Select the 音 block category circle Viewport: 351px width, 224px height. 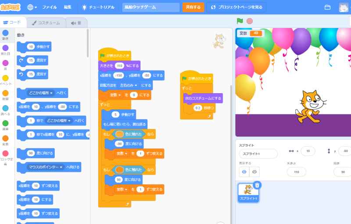click(x=5, y=63)
